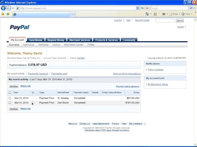The image size is (197, 147).
Task: Open the Page menu in command bar
Action: pyautogui.click(x=175, y=14)
